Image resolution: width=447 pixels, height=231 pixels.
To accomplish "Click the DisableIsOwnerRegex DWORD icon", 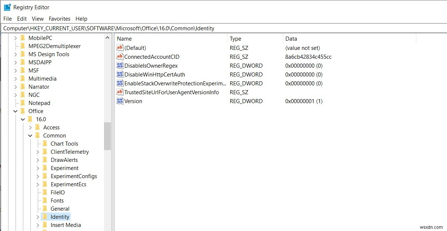I will [120, 65].
